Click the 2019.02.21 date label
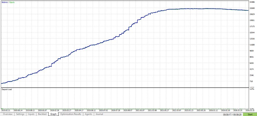 [5, 111]
